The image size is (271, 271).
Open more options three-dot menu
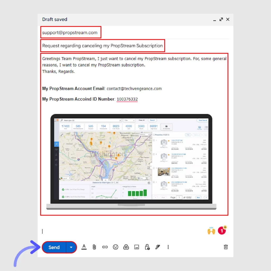(x=168, y=247)
